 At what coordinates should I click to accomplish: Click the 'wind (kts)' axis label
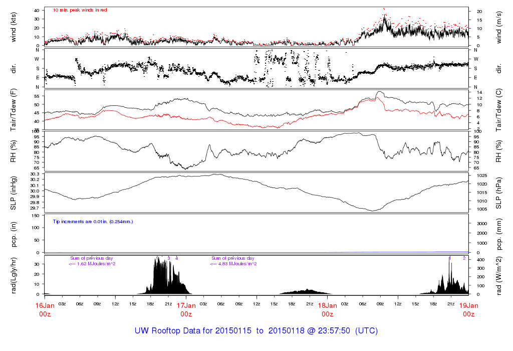point(14,28)
